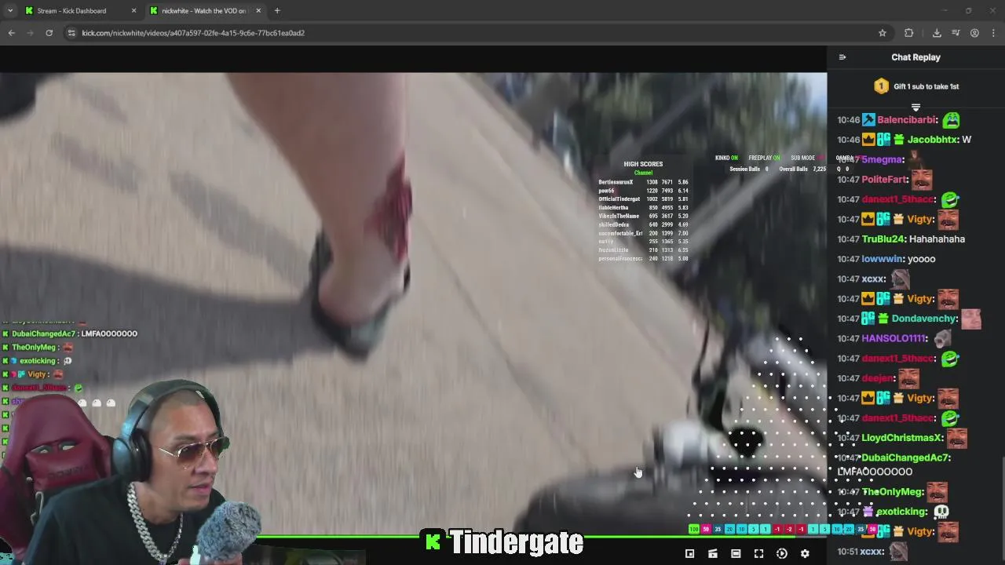The width and height of the screenshot is (1005, 565).
Task: Click username TheOnlyMeg in chat replay
Action: pyautogui.click(x=893, y=492)
